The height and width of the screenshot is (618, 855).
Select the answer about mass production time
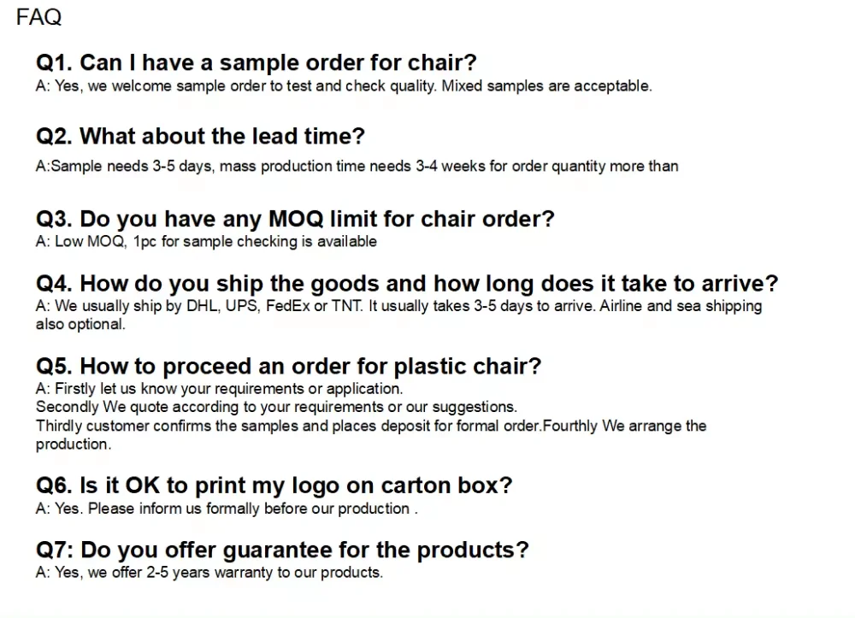point(357,166)
